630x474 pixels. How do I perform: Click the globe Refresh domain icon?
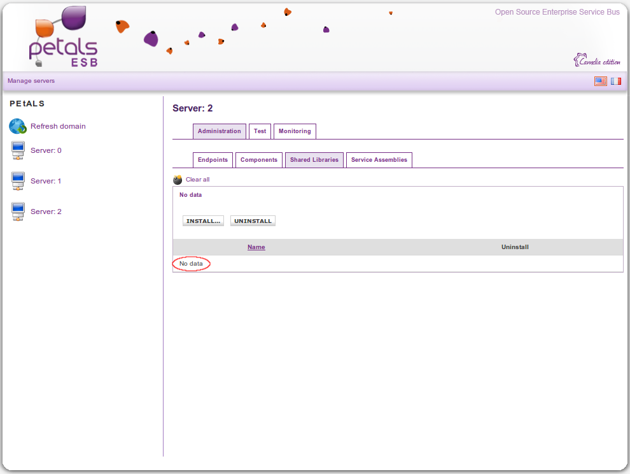click(x=17, y=126)
